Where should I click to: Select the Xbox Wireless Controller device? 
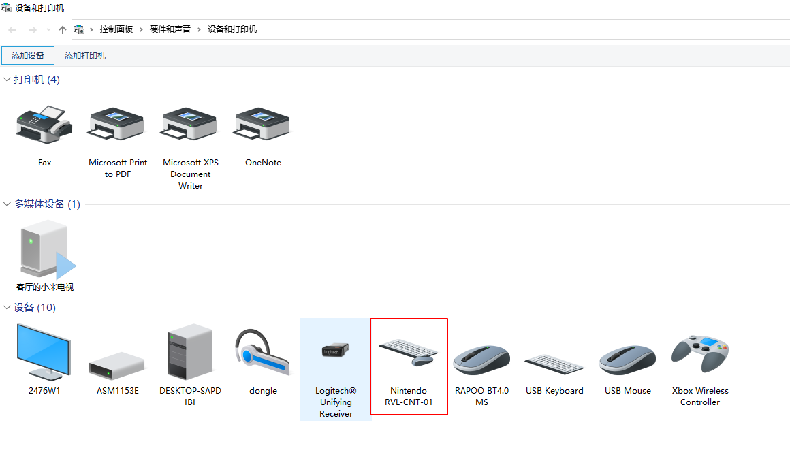tap(700, 353)
